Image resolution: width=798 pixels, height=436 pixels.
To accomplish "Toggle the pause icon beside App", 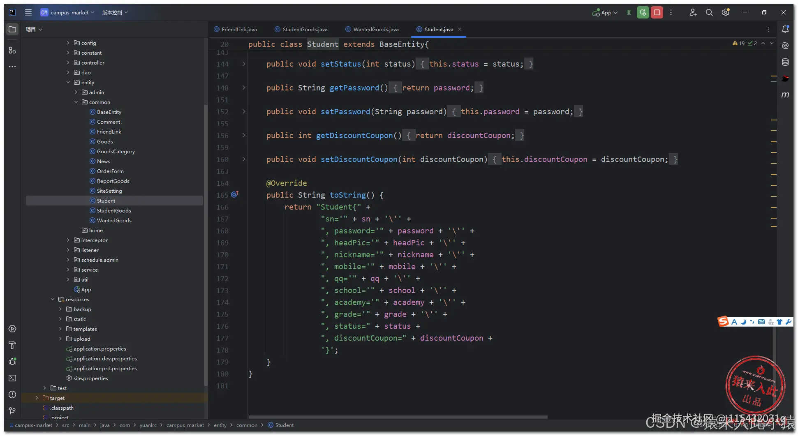I will 629,12.
